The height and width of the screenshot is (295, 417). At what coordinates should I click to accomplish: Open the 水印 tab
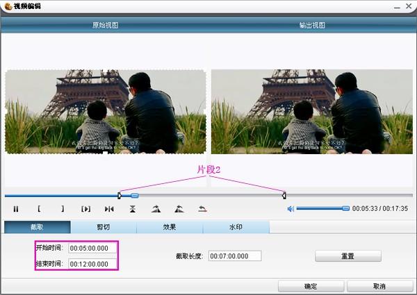pyautogui.click(x=236, y=227)
